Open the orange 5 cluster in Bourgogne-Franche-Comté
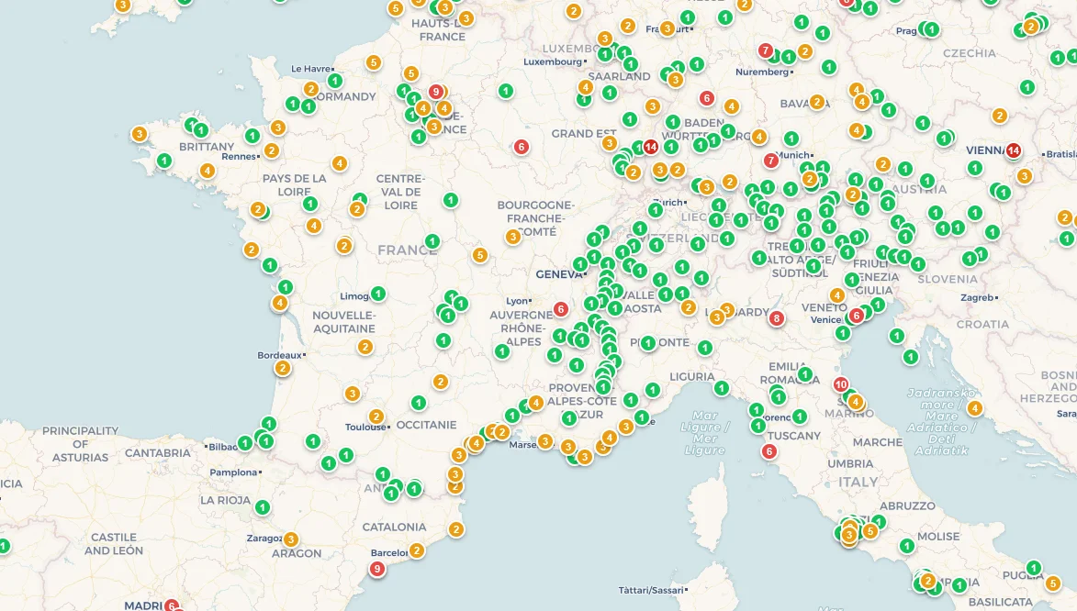The width and height of the screenshot is (1077, 611). (480, 255)
